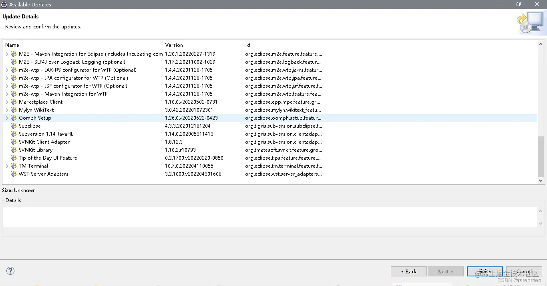Expand the TM Terminal row
Image resolution: width=547 pixels, height=286 pixels.
7,166
